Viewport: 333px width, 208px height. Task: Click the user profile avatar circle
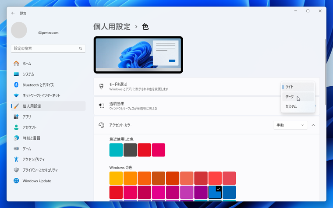19,30
